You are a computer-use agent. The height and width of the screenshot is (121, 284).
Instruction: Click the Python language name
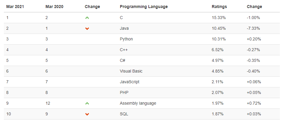(x=126, y=39)
